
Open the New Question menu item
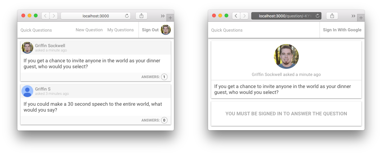tap(89, 30)
